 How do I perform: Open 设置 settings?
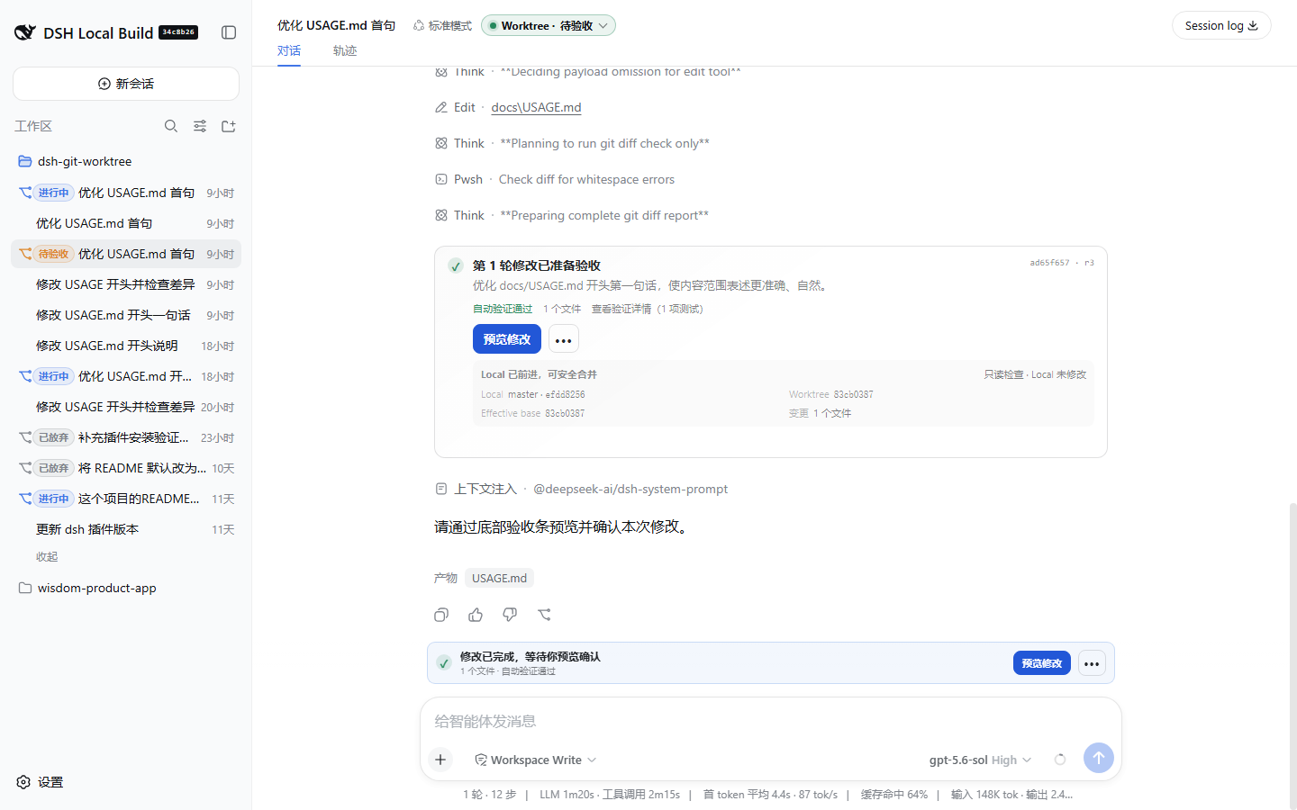(40, 782)
